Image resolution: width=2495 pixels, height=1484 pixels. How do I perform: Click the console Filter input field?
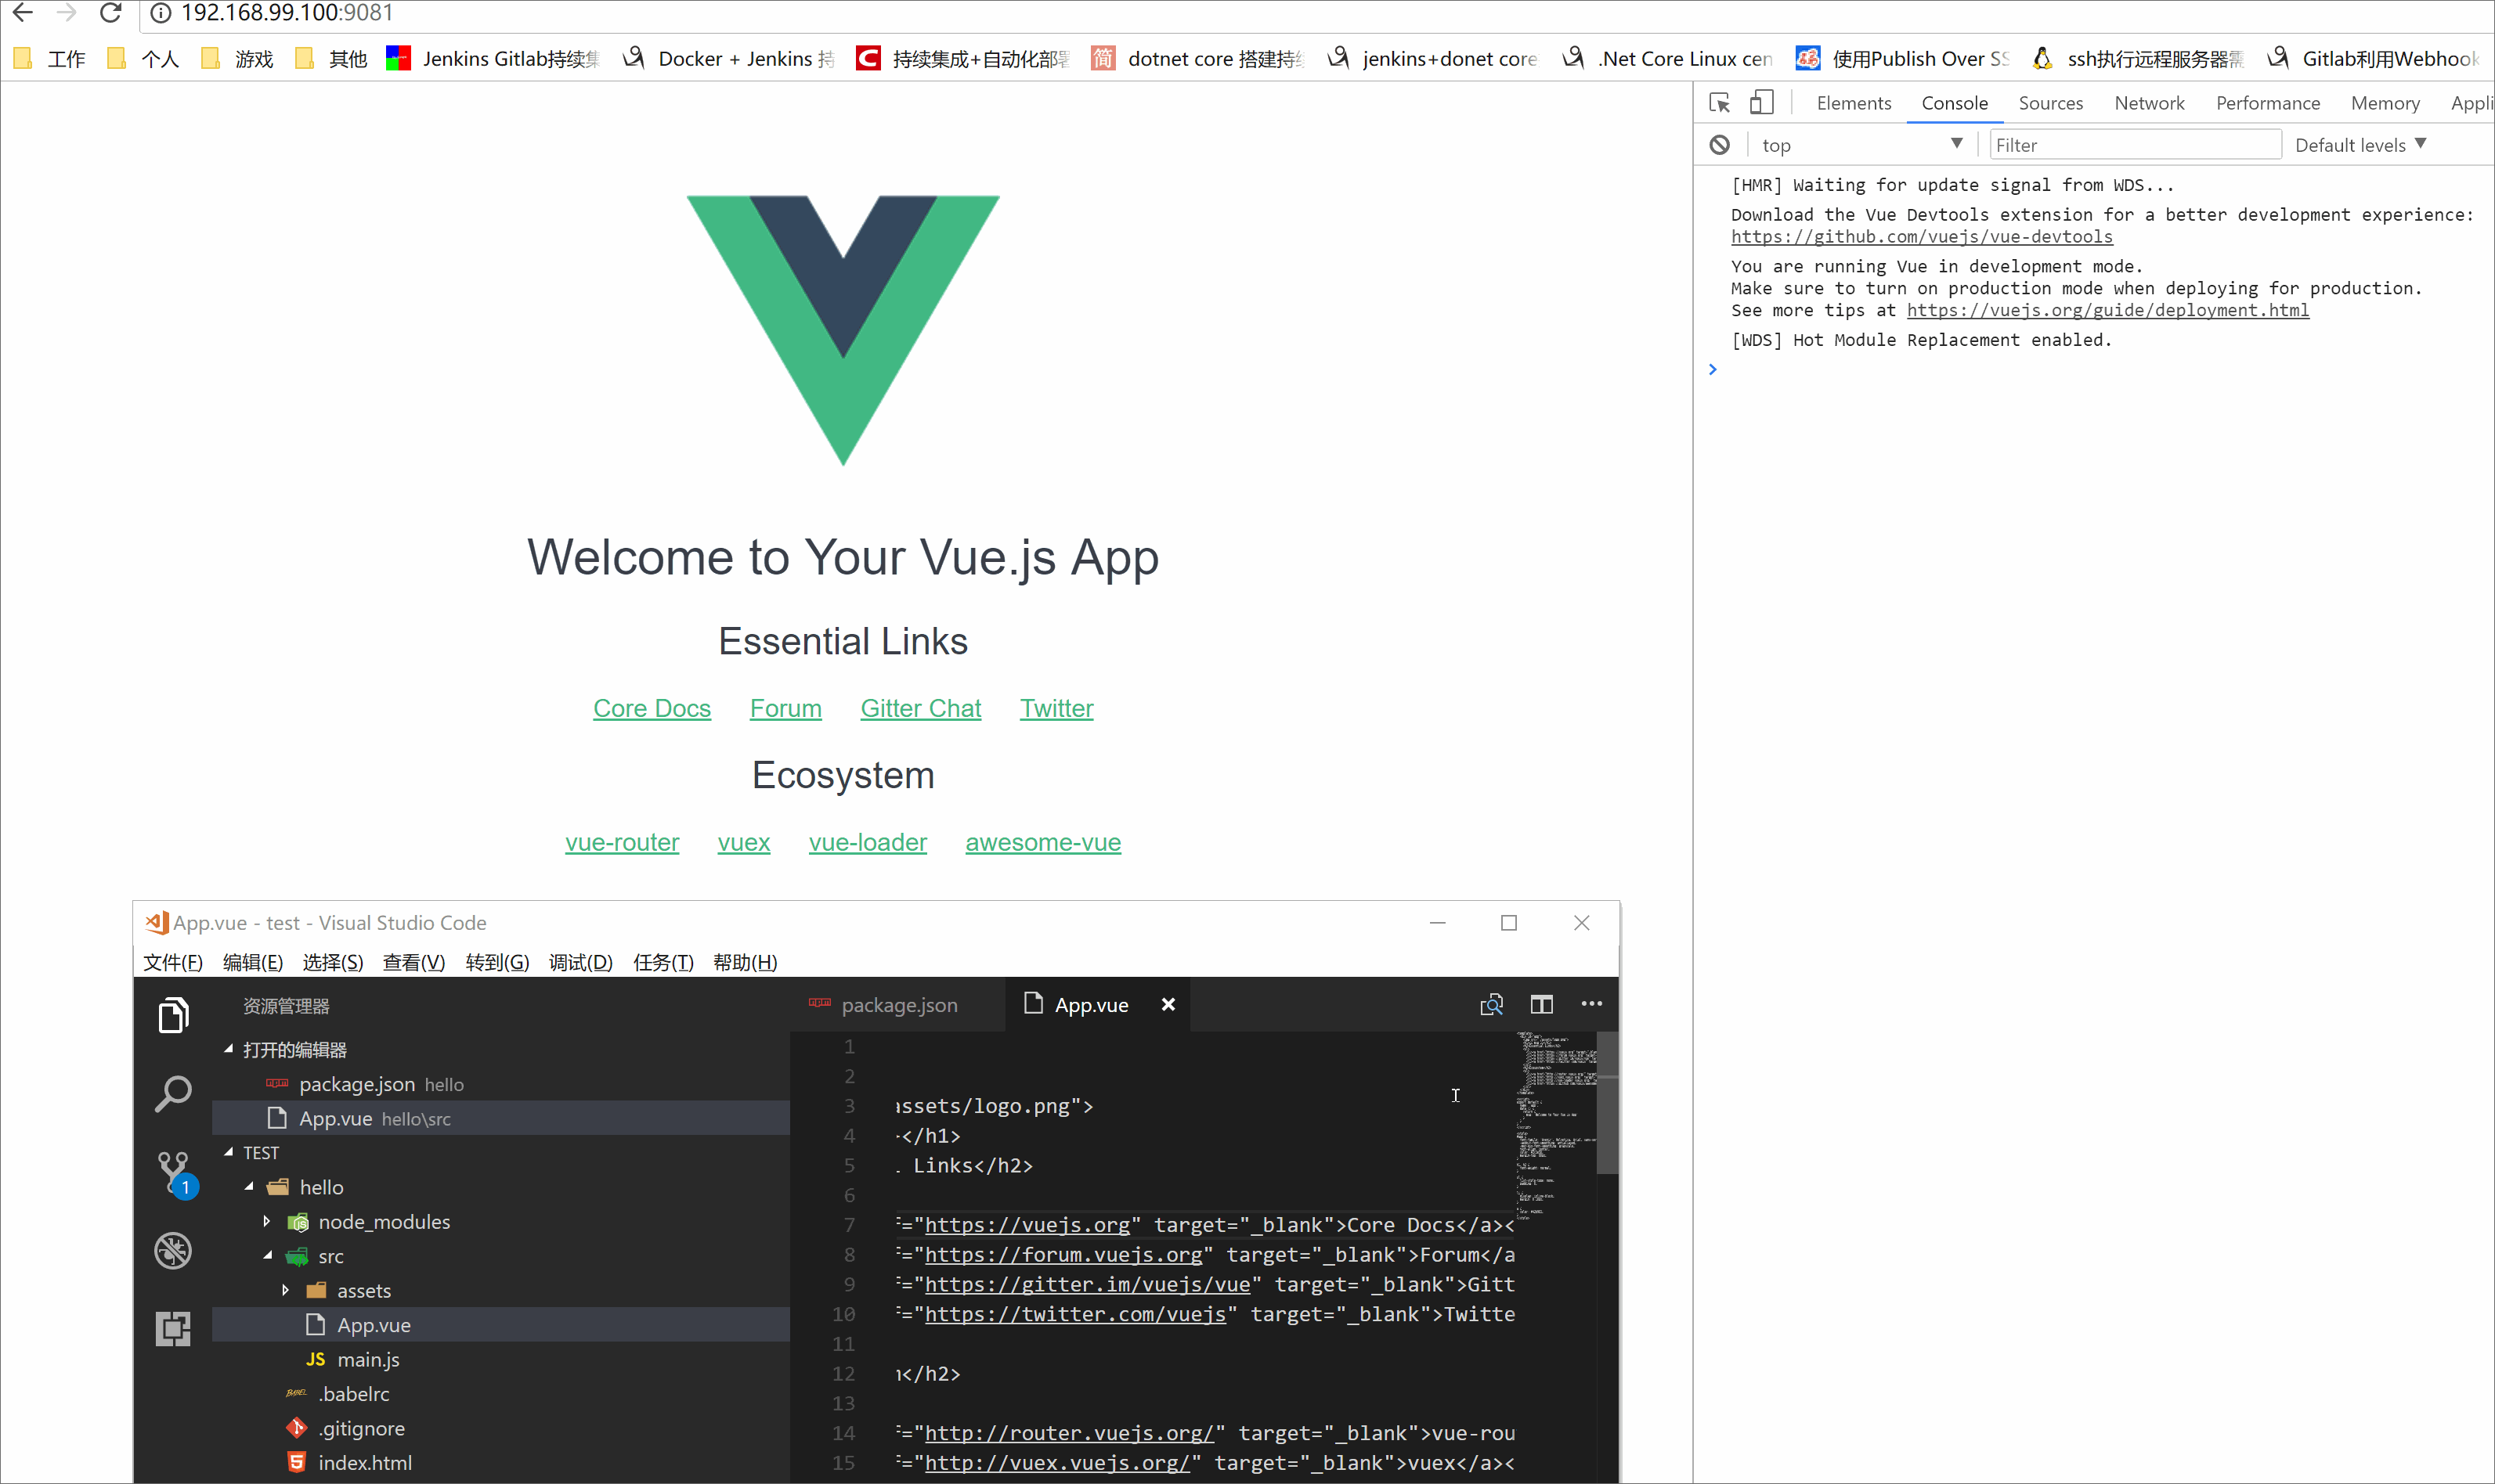[2134, 145]
